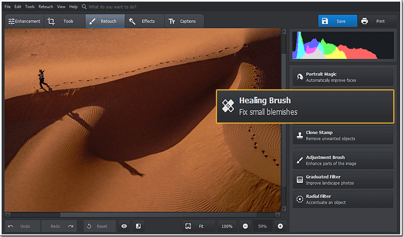
Task: Activate the Radial Filter tool
Action: pyautogui.click(x=343, y=199)
